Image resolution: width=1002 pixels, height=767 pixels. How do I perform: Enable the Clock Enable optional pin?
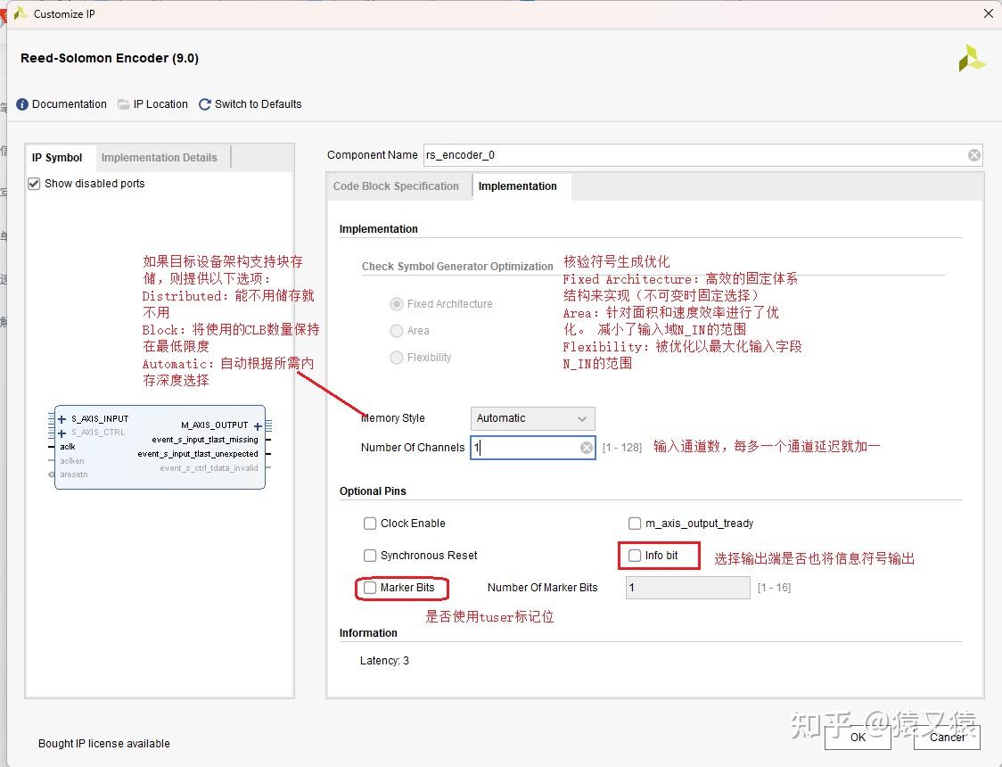[x=370, y=524]
